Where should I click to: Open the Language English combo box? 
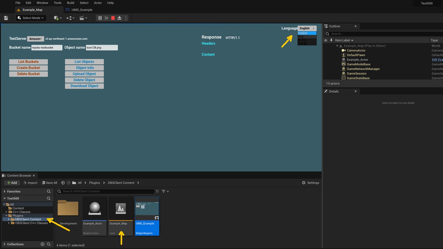pos(307,28)
